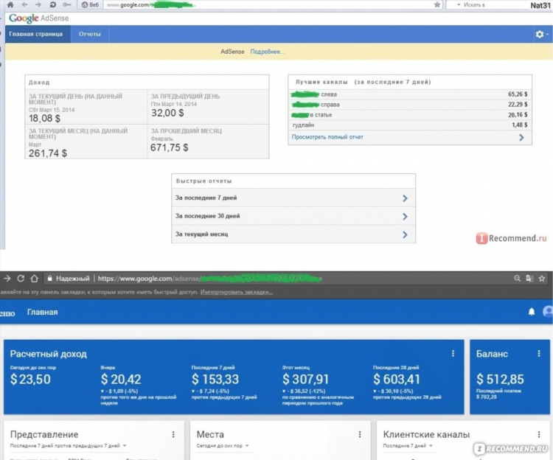Click the 32,00 $ previous day earnings
The height and width of the screenshot is (460, 553).
[x=167, y=113]
